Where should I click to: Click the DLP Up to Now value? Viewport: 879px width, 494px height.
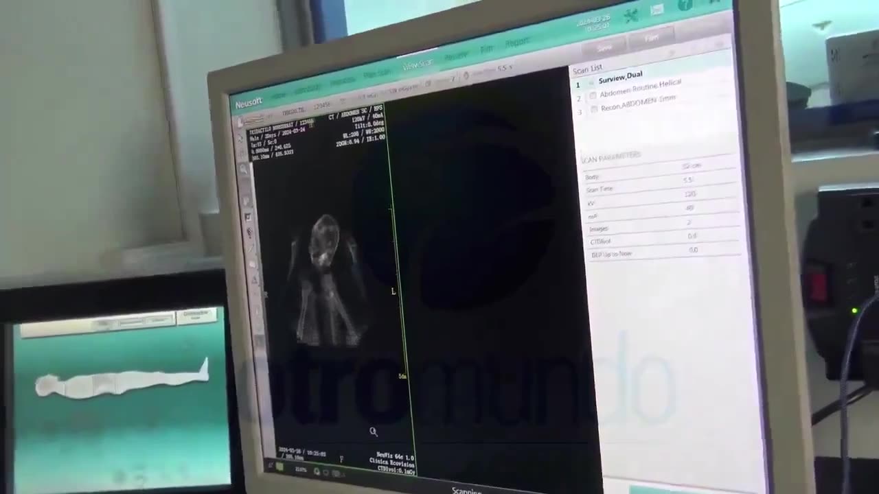click(x=694, y=250)
